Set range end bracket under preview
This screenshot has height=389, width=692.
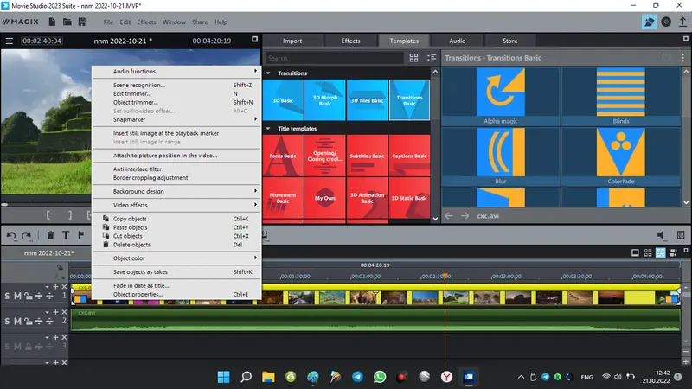70,214
